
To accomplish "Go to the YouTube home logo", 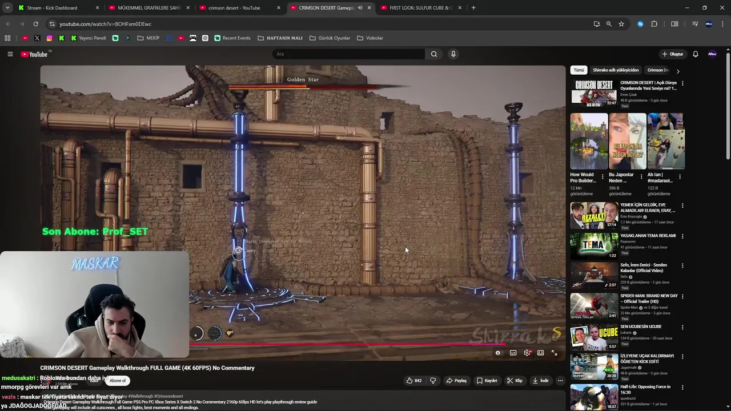I will (x=34, y=54).
